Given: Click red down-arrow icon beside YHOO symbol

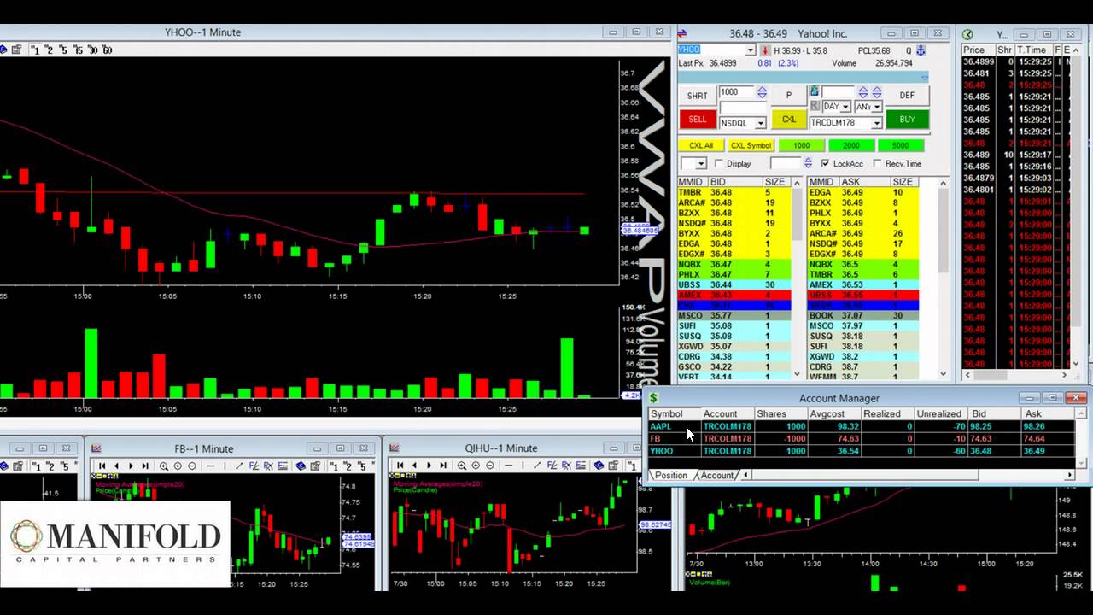Looking at the screenshot, I should [x=766, y=50].
